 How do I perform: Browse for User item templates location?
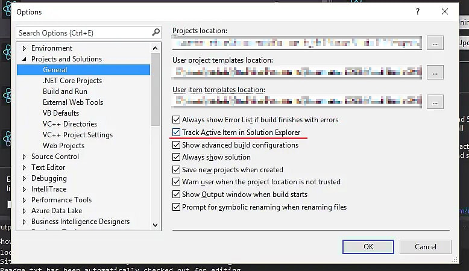pos(435,101)
